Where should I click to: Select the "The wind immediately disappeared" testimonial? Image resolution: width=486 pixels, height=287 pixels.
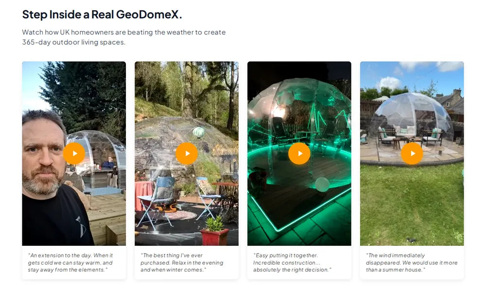click(412, 263)
